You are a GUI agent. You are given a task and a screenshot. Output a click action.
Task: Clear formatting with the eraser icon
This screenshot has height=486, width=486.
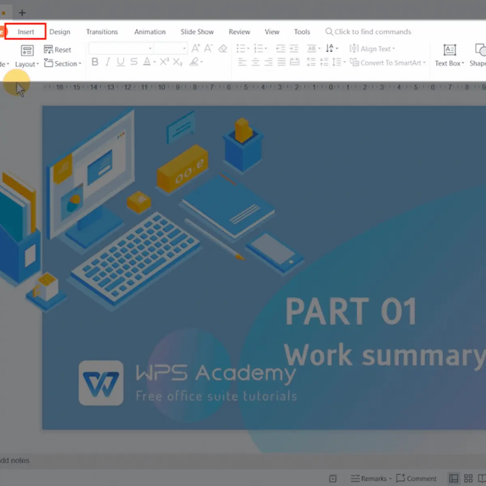(x=222, y=49)
